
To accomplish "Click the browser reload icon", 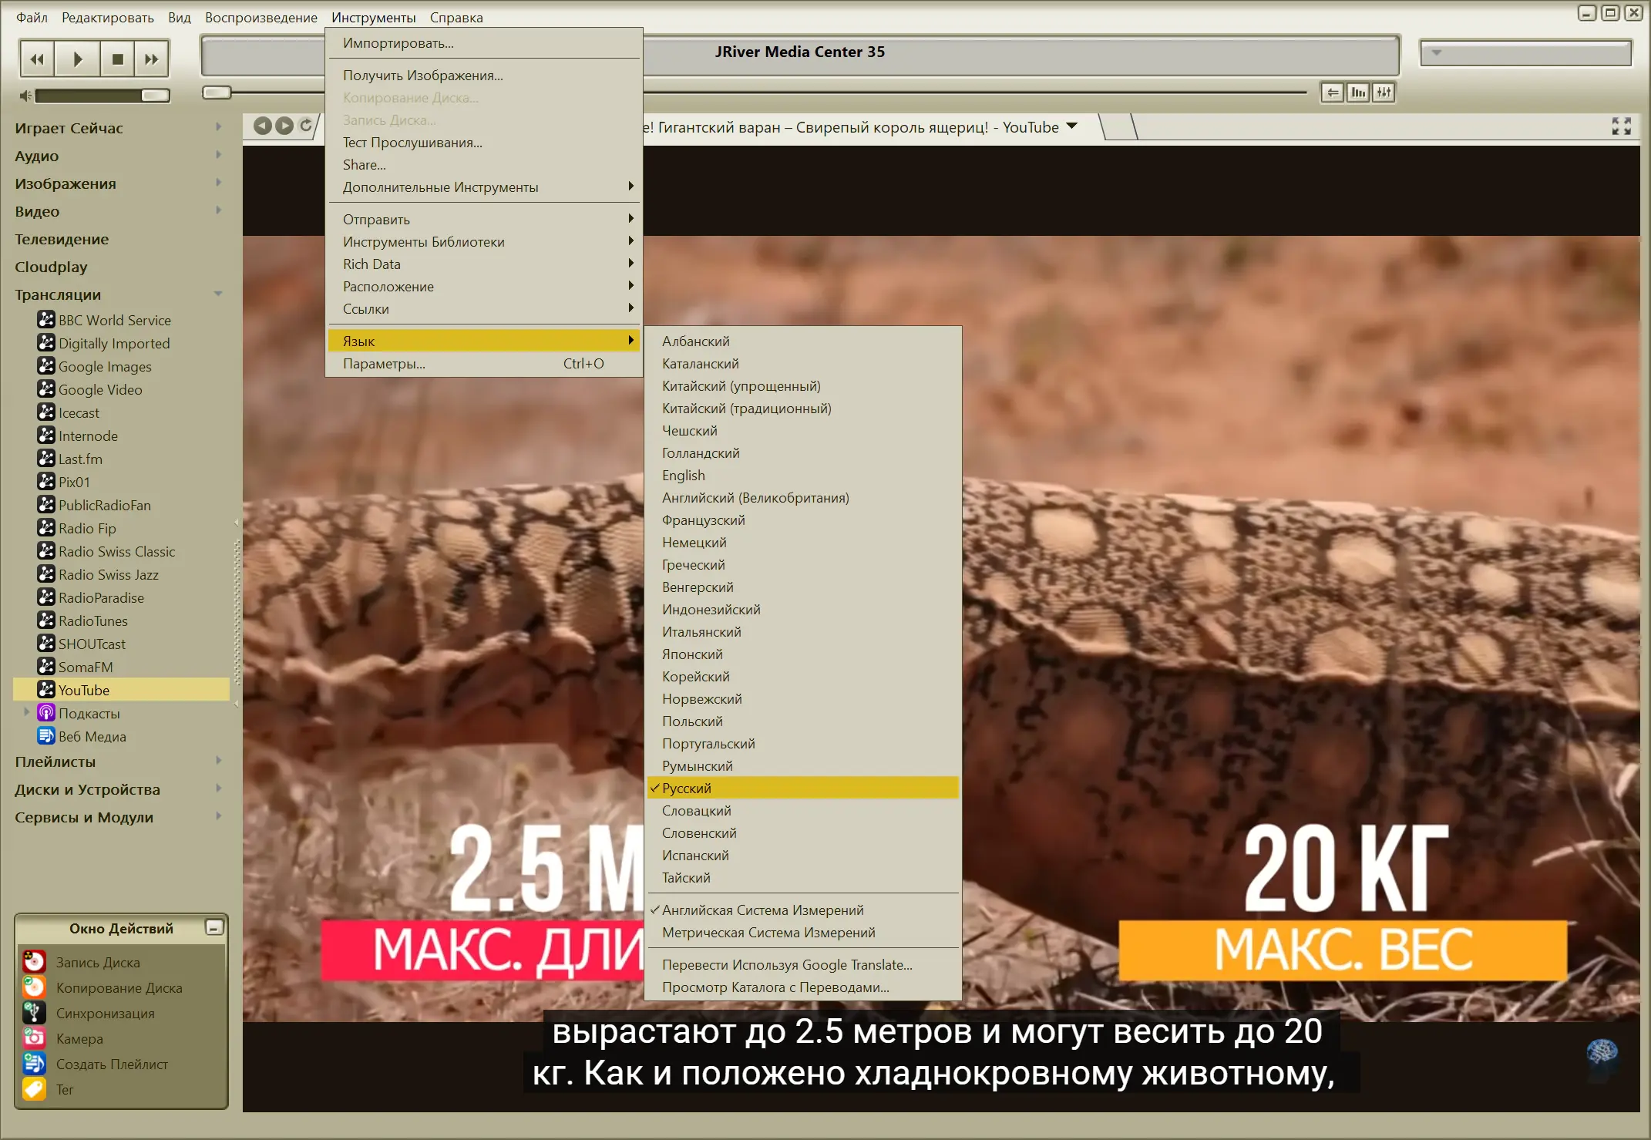I will coord(307,126).
